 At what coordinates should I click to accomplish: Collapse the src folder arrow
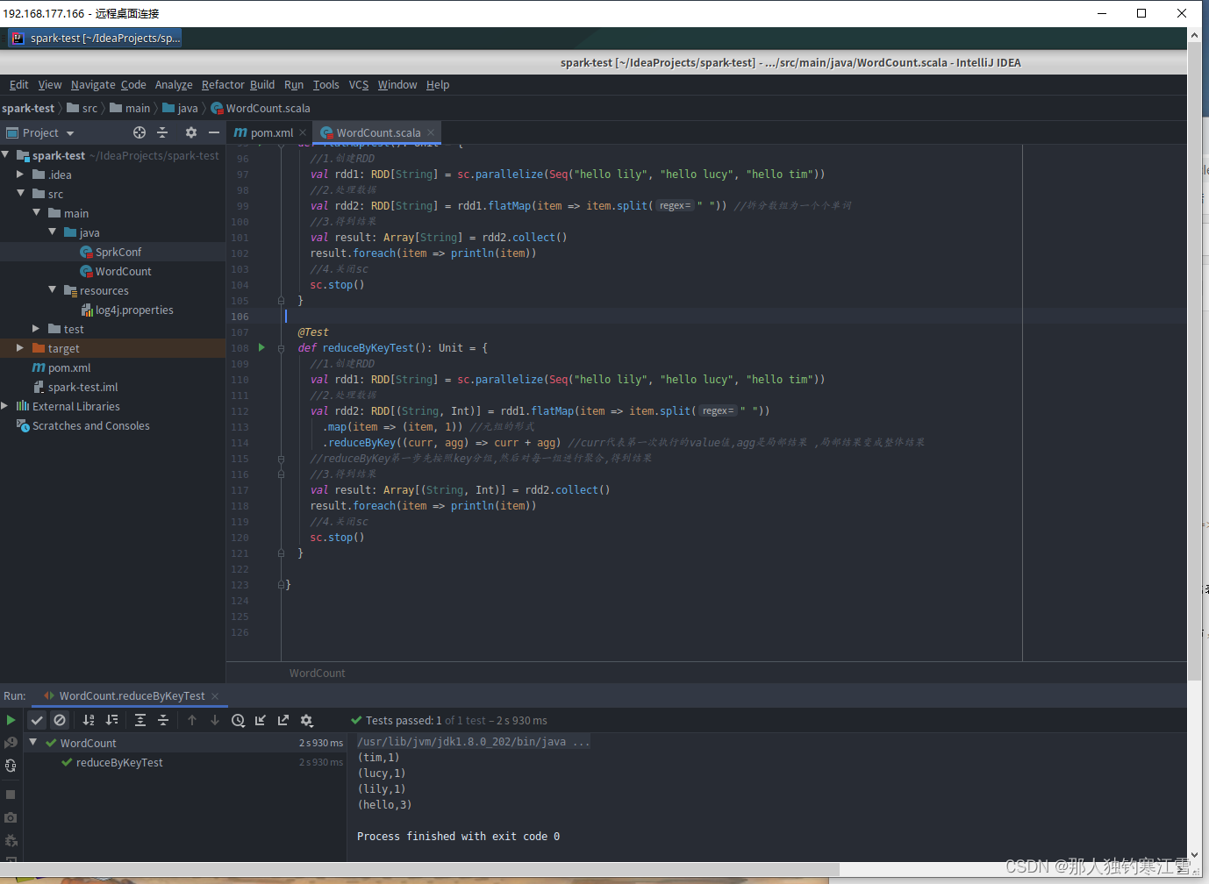20,193
